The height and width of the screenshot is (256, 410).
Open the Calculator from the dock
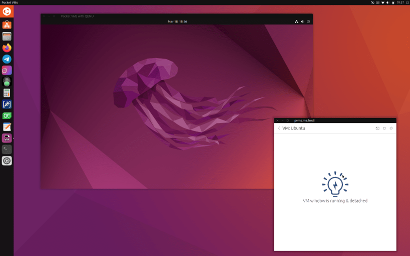pyautogui.click(x=7, y=93)
